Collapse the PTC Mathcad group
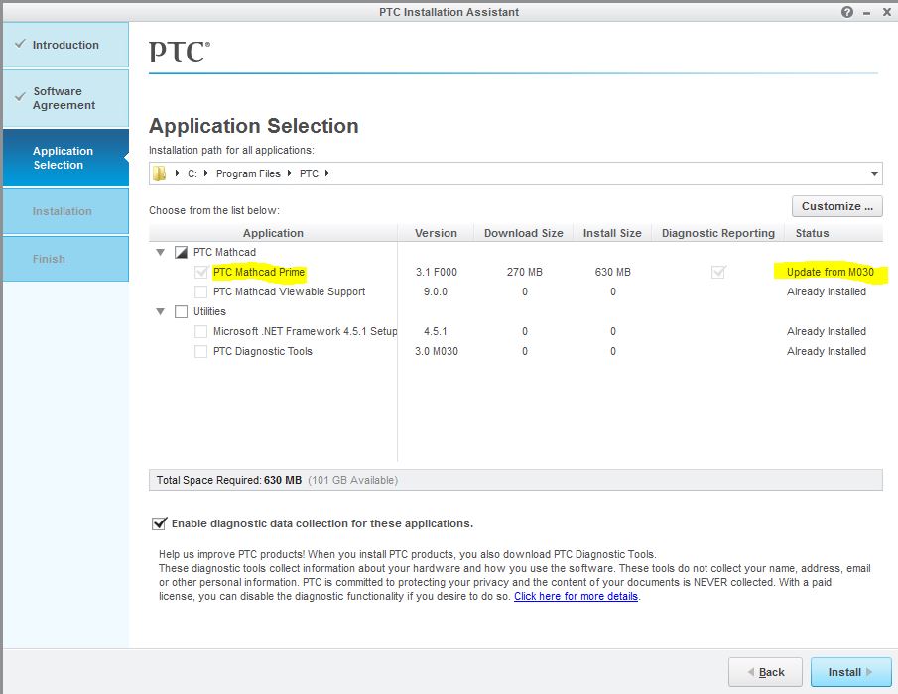 [160, 252]
